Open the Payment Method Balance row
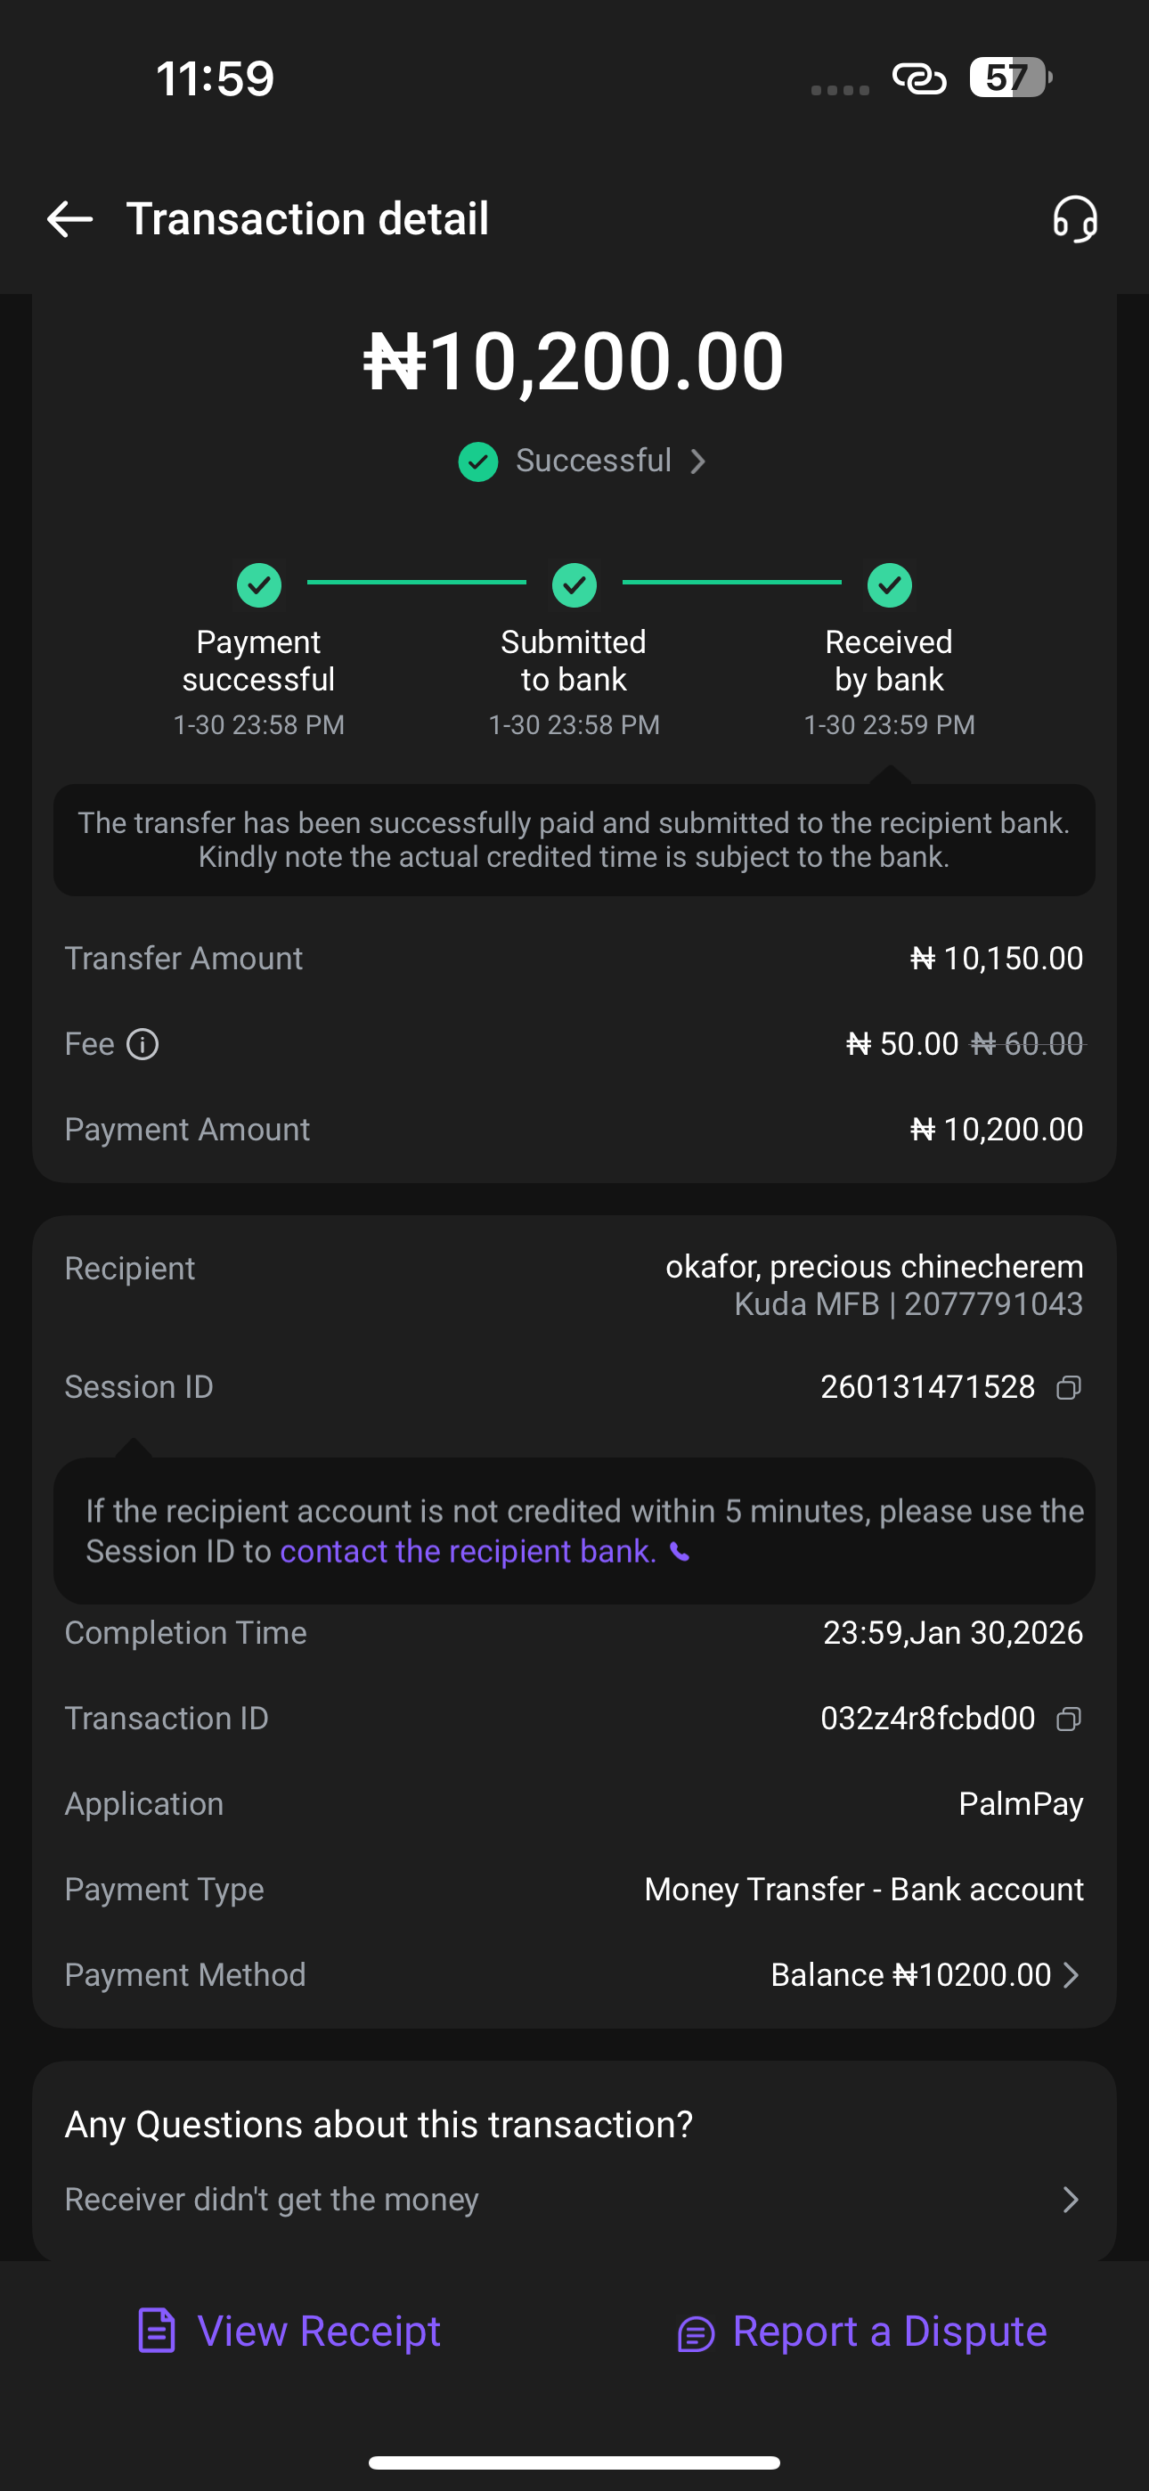This screenshot has height=2491, width=1149. click(x=909, y=1974)
